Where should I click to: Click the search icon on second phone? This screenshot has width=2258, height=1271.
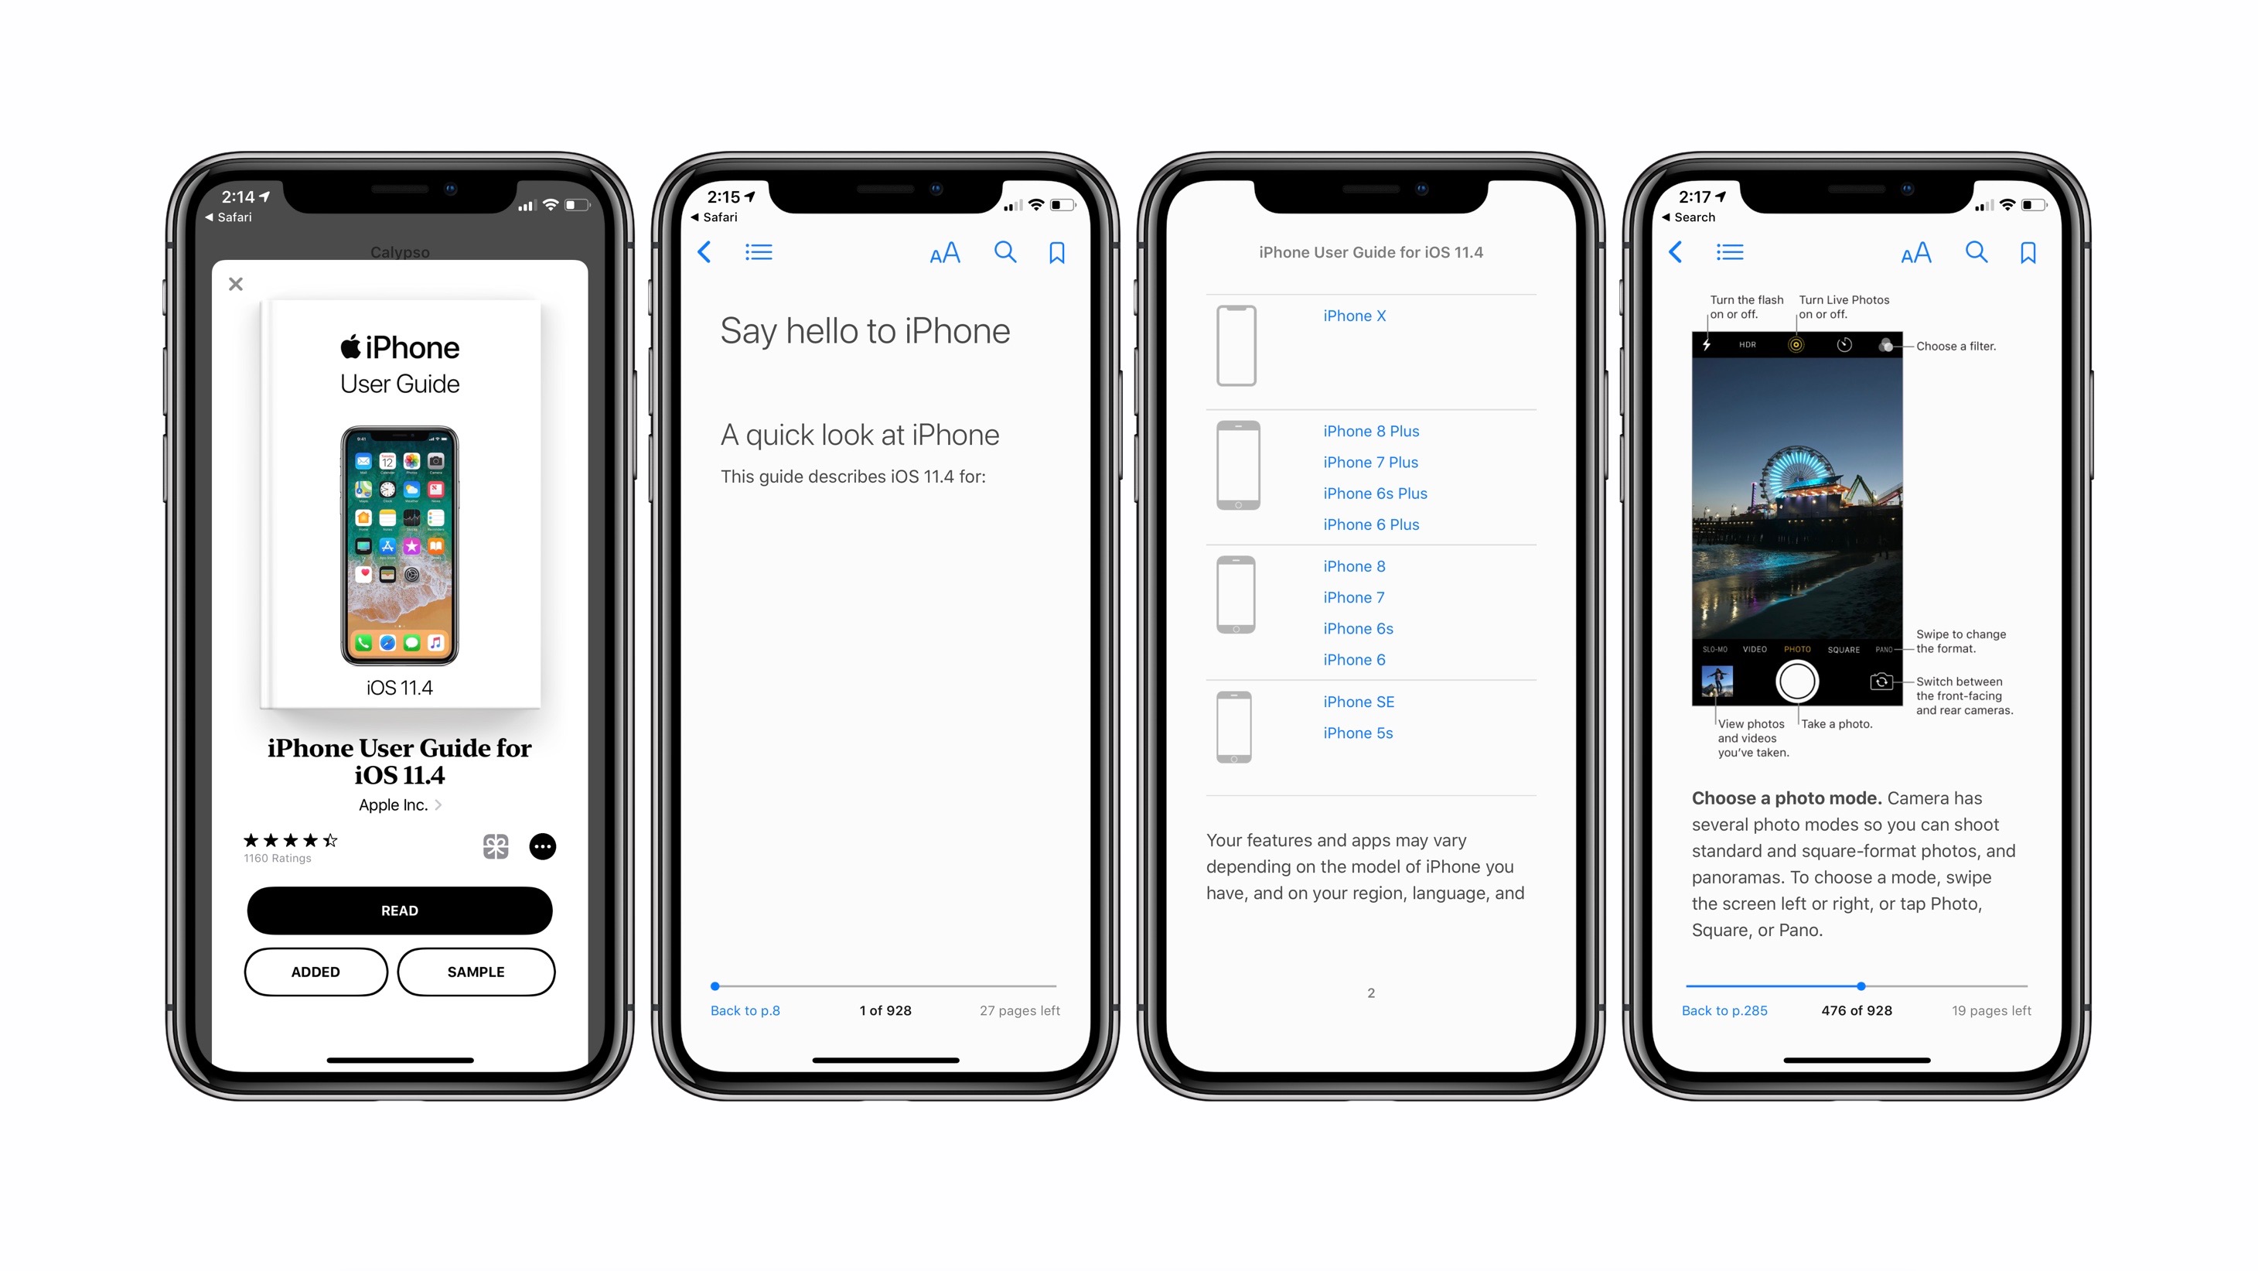point(1005,251)
